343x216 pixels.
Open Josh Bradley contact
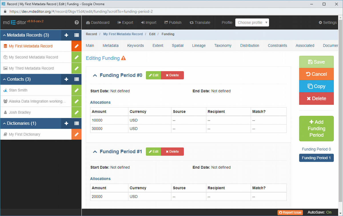point(20,112)
